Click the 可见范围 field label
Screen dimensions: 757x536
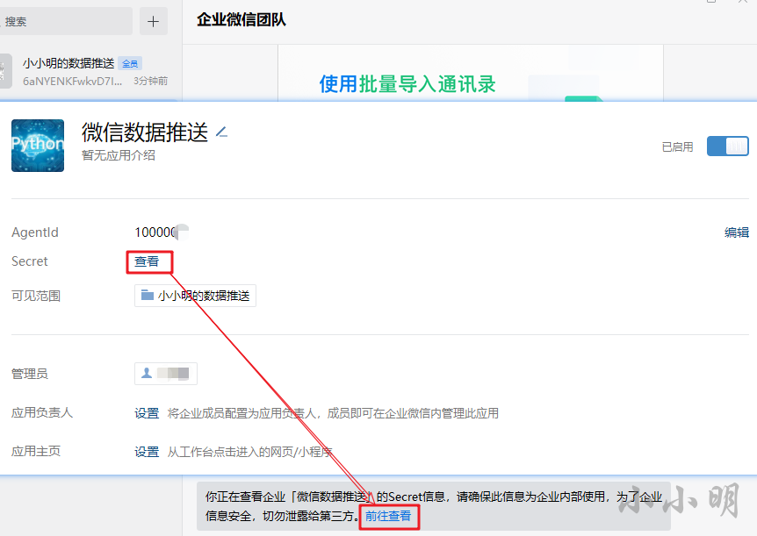36,296
